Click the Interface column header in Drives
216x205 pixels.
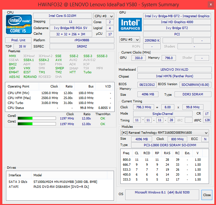(15, 175)
